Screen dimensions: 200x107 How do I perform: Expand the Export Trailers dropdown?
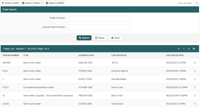point(32,3)
